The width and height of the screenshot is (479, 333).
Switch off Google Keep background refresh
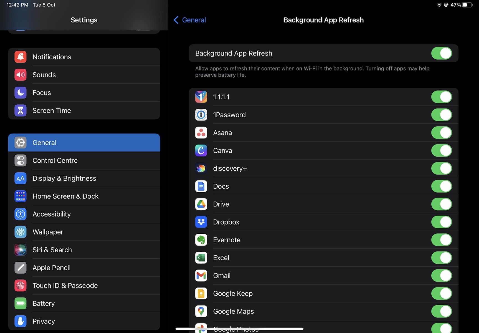(441, 294)
